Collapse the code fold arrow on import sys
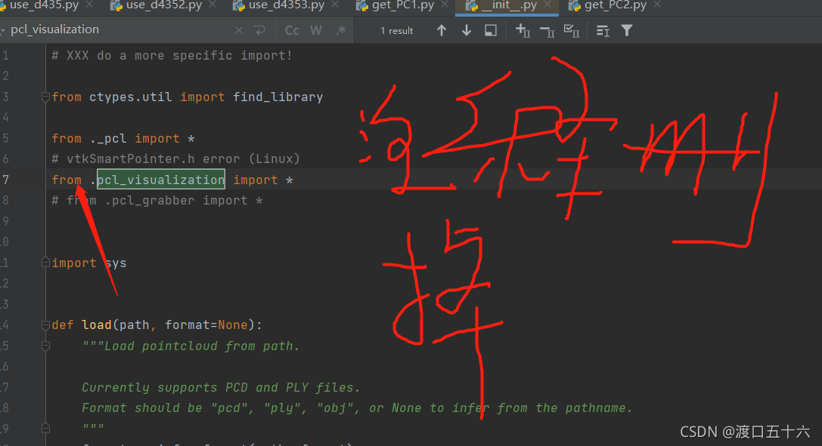The width and height of the screenshot is (822, 446). (x=45, y=263)
